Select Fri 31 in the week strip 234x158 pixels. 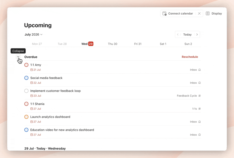coord(138,44)
